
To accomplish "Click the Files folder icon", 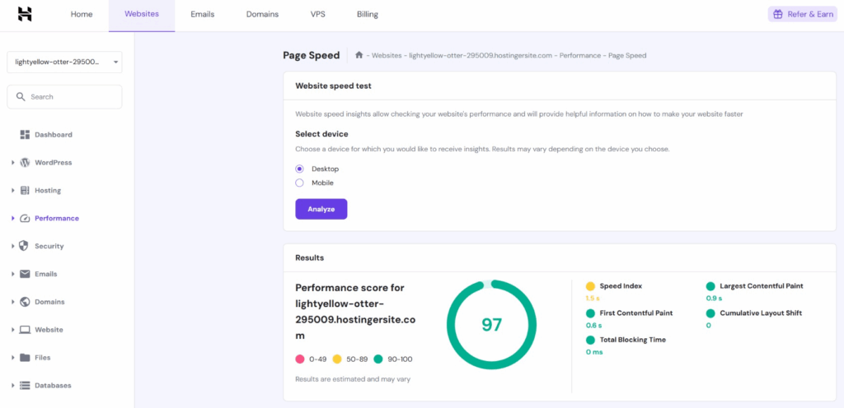I will tap(25, 358).
